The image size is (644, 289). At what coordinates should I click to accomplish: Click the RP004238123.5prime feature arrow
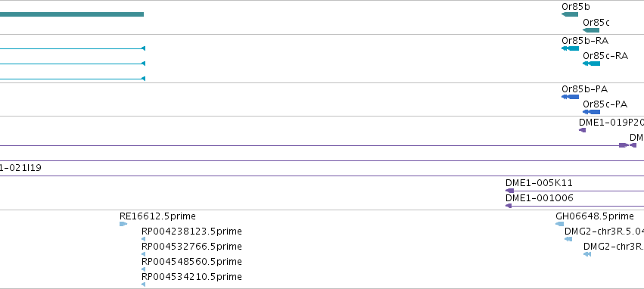(x=143, y=239)
